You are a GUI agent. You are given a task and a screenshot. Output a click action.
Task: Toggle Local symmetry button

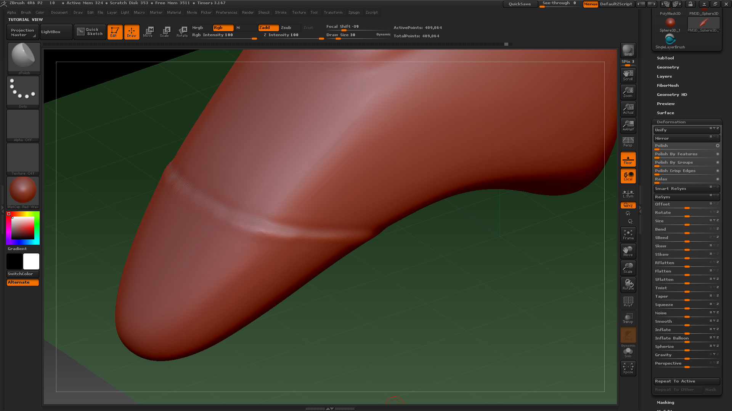[x=628, y=176]
